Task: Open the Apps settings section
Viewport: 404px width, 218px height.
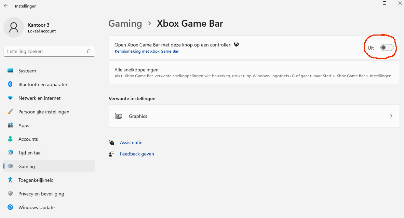Action: [x=49, y=125]
